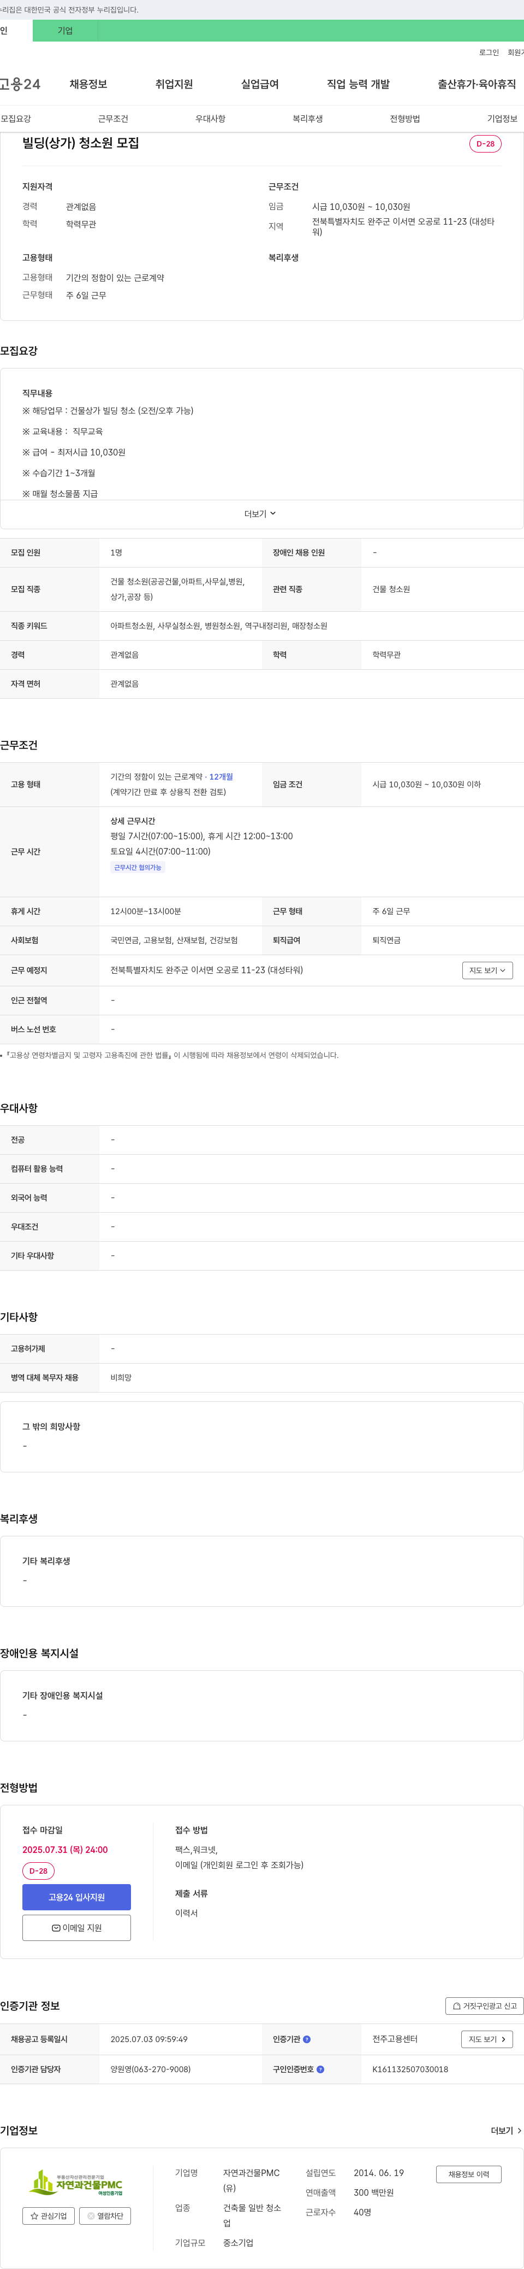The height and width of the screenshot is (2269, 524).
Task: Open the 직업 능력 개발 menu
Action: [x=358, y=85]
